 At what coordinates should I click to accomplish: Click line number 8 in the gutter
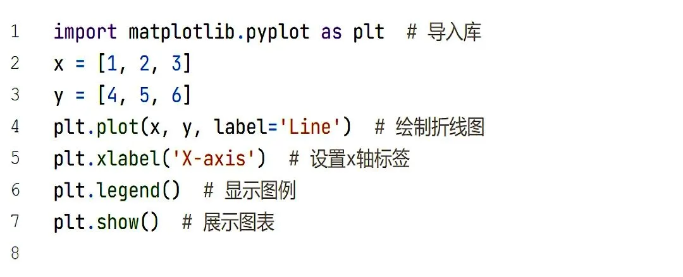[15, 252]
